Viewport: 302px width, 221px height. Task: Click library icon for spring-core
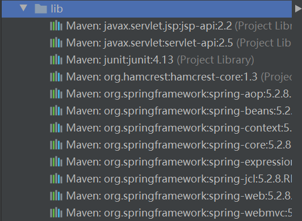(x=56, y=144)
